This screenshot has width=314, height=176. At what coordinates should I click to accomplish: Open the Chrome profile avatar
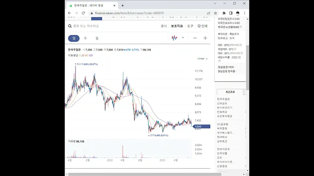click(x=238, y=13)
